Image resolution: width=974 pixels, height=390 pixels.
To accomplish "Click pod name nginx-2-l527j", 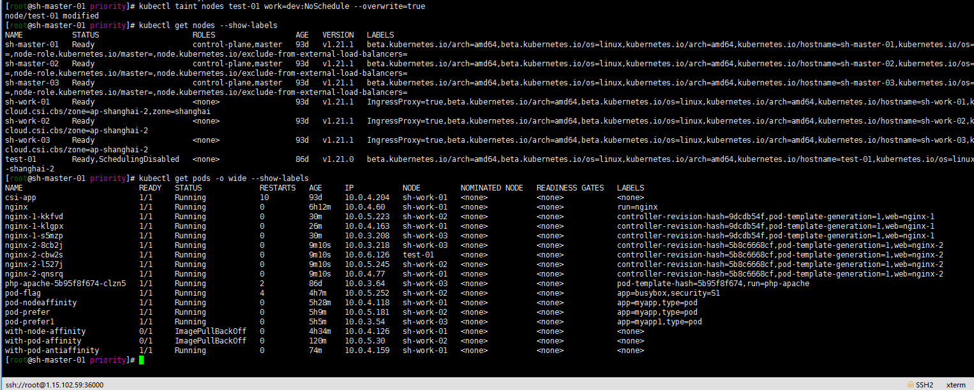I will [33, 264].
